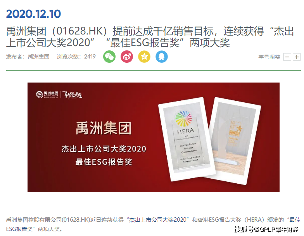Viewport: 304px width, 236px height.
Task: Share to QZone yellow star icon
Action: click(144, 57)
